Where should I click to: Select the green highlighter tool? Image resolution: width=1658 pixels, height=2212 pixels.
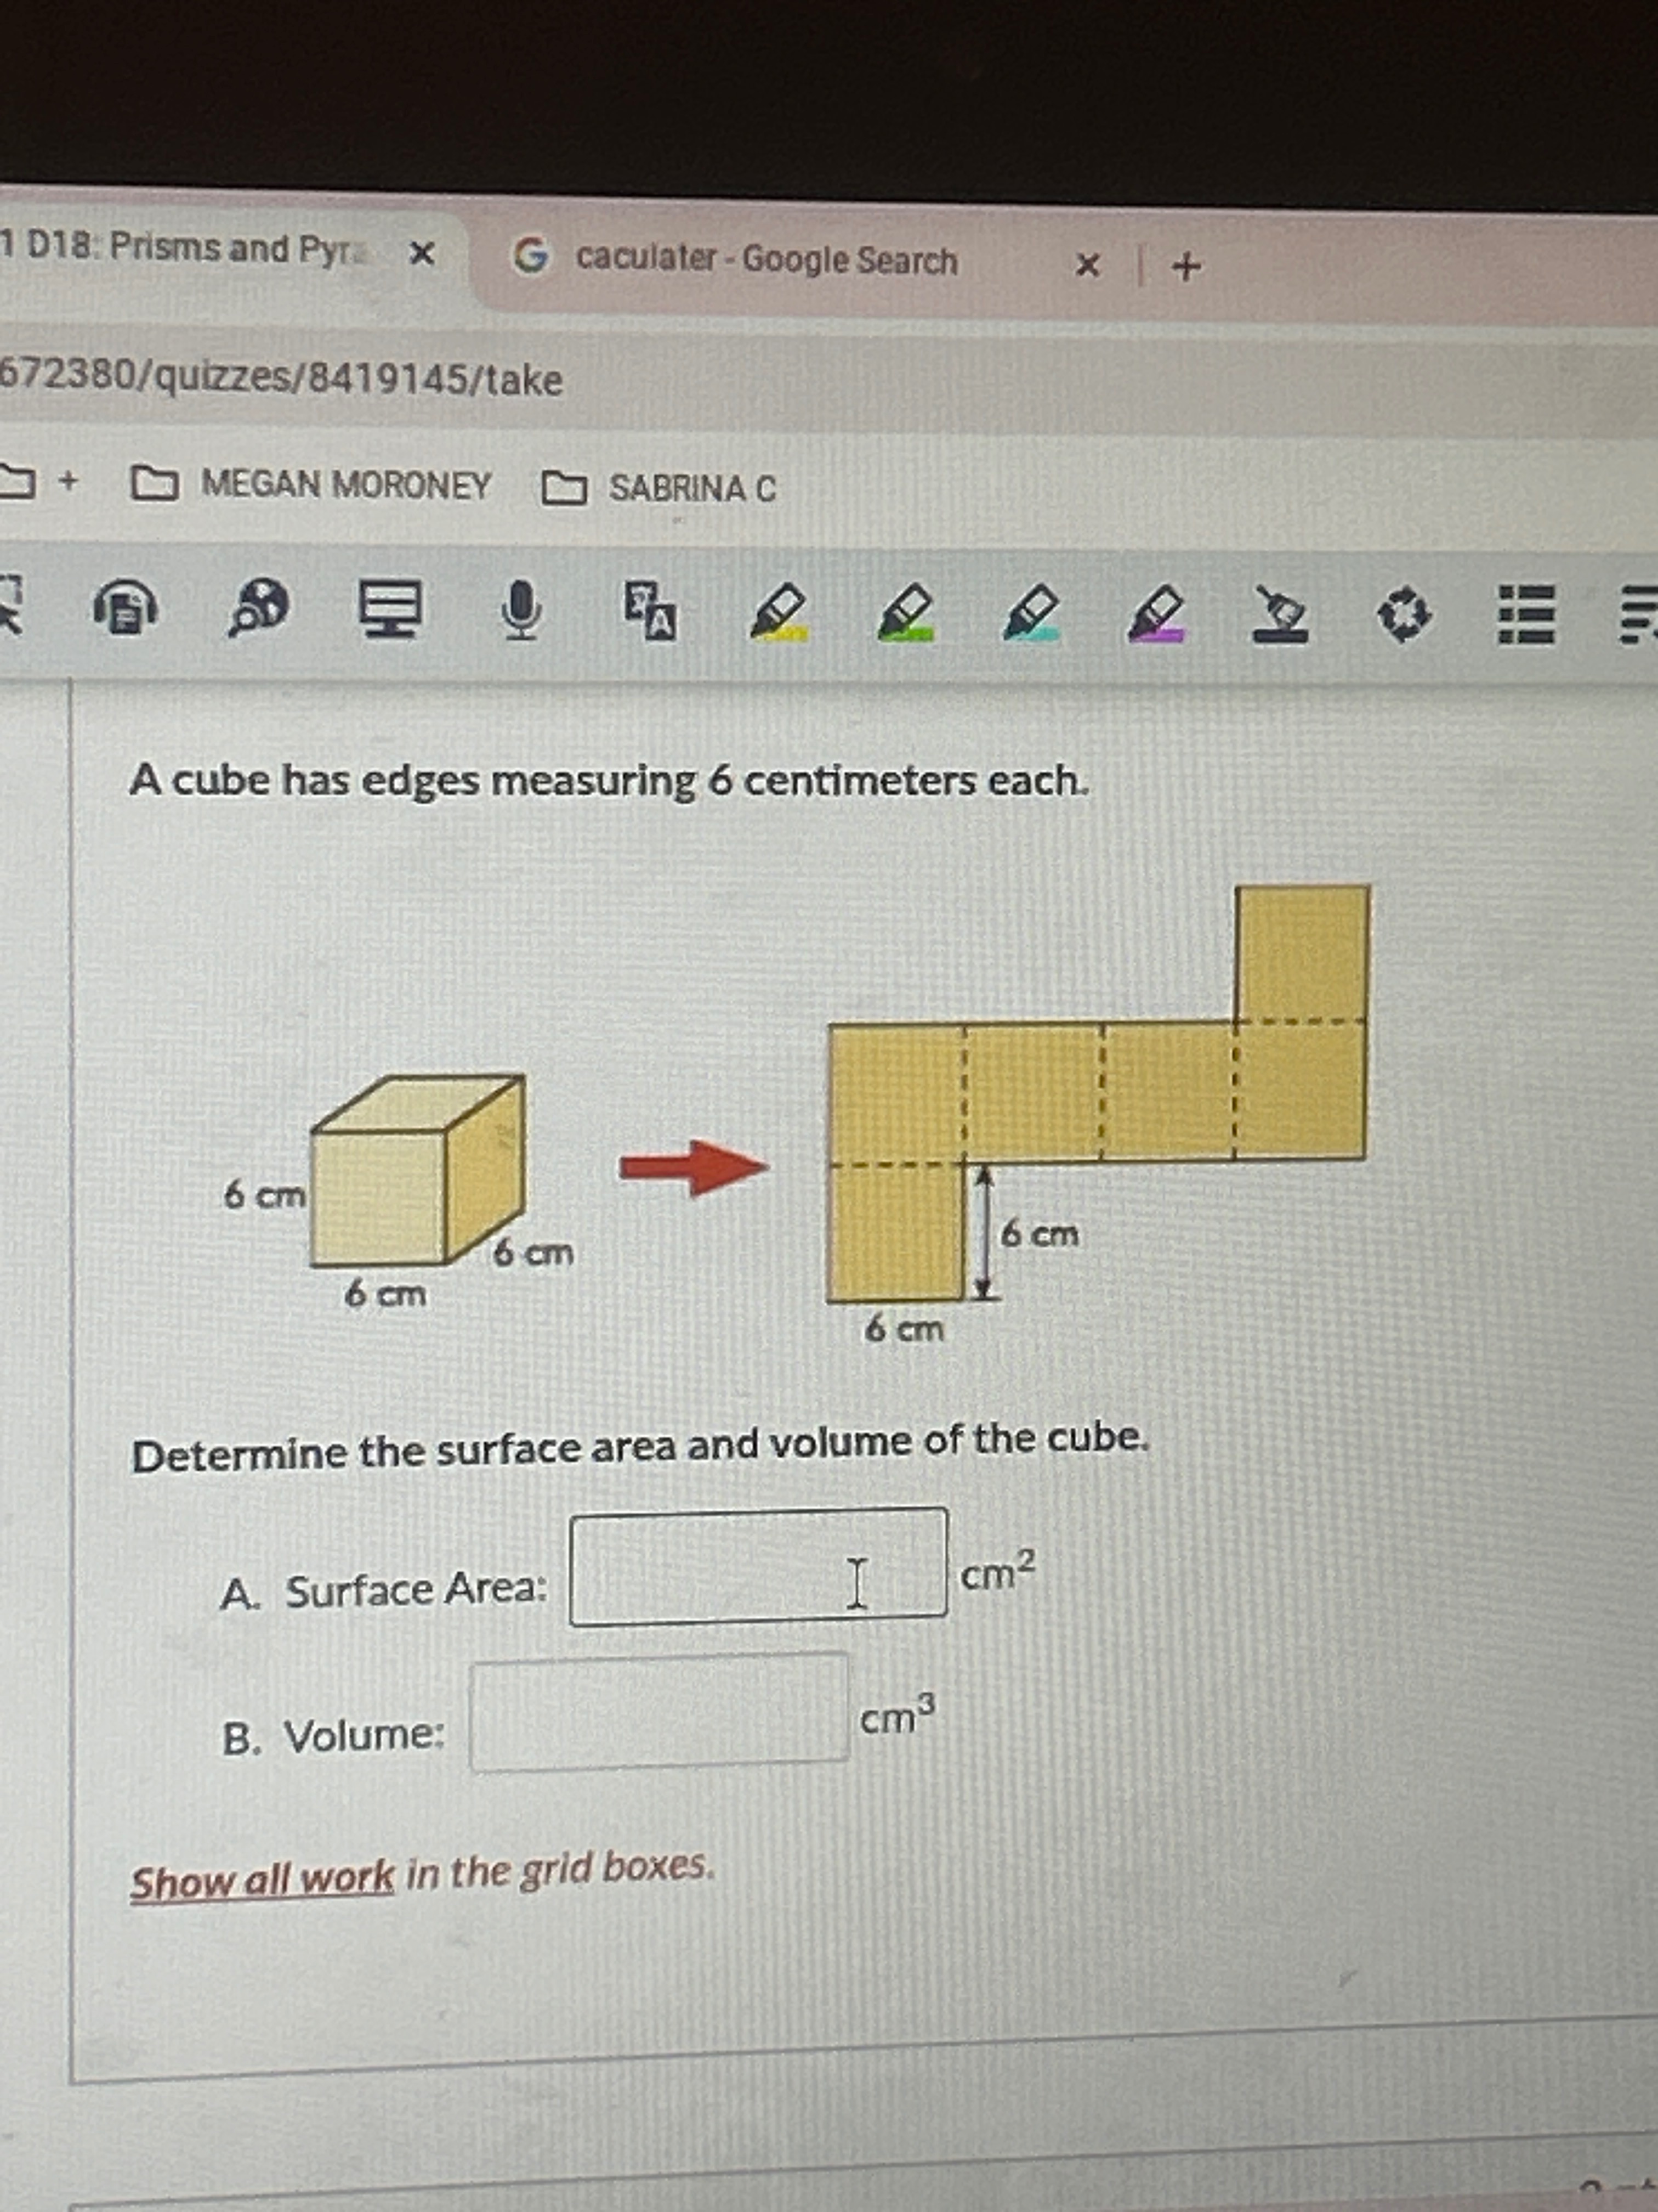point(905,612)
